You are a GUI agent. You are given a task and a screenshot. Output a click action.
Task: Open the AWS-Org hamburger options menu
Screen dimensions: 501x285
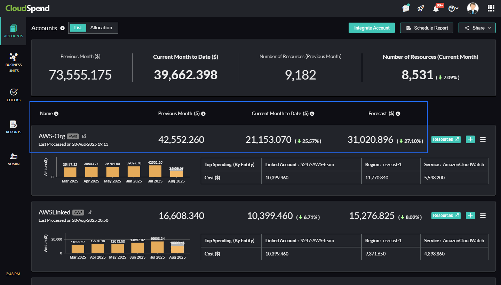[x=483, y=139]
